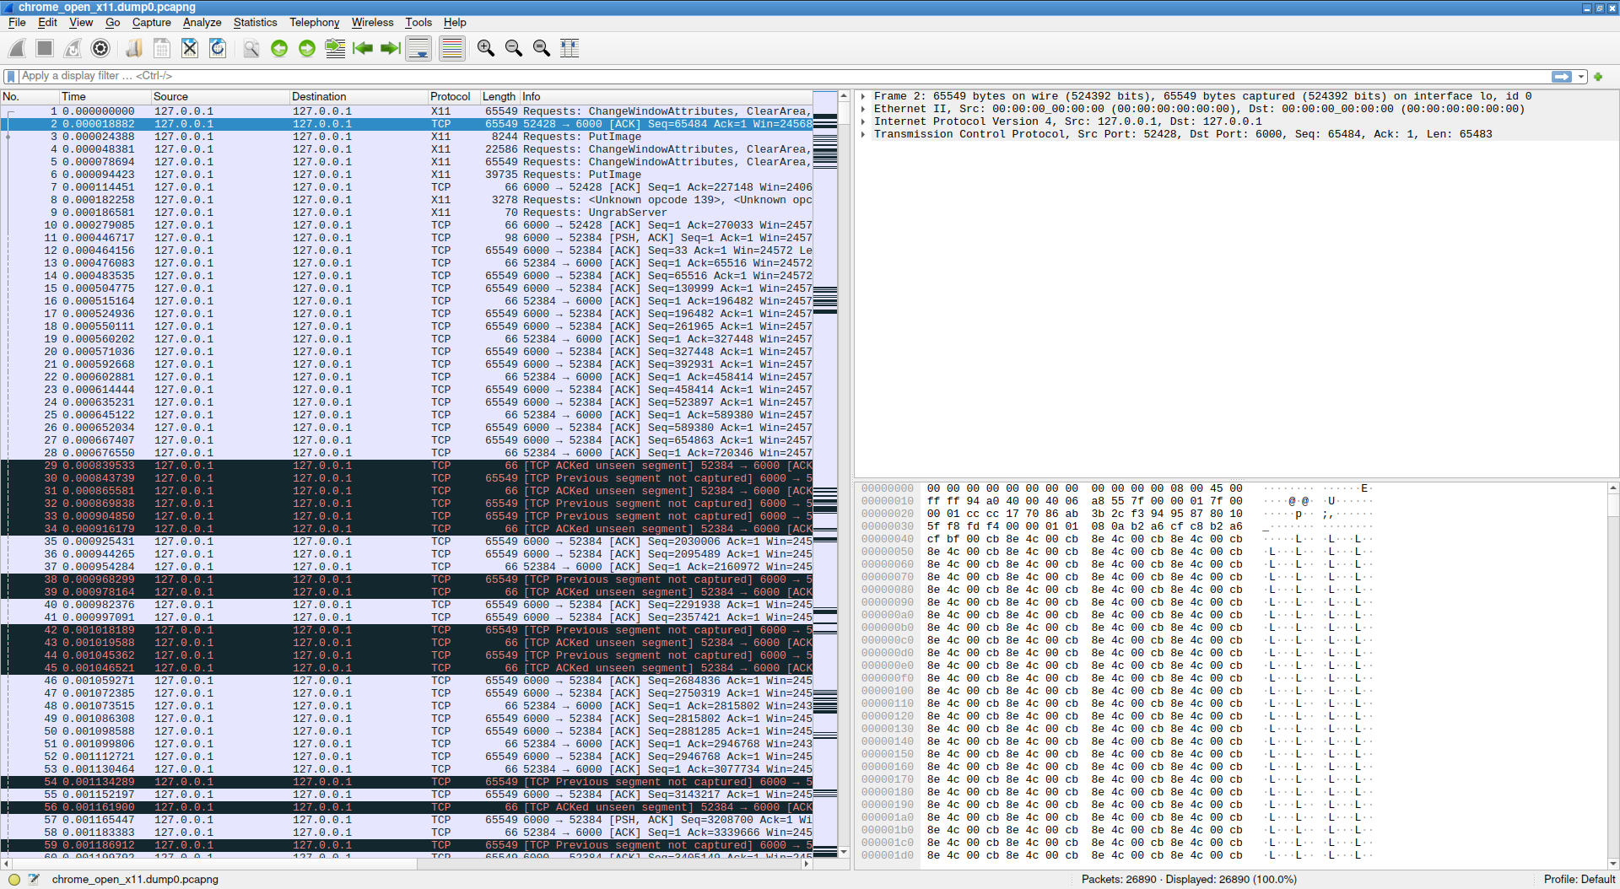The height and width of the screenshot is (889, 1620).
Task: Open capture options gear icon
Action: point(100,49)
